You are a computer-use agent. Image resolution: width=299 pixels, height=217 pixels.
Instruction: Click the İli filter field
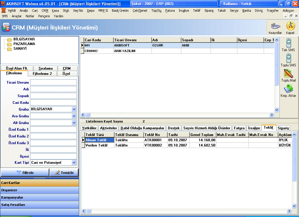tap(53, 149)
